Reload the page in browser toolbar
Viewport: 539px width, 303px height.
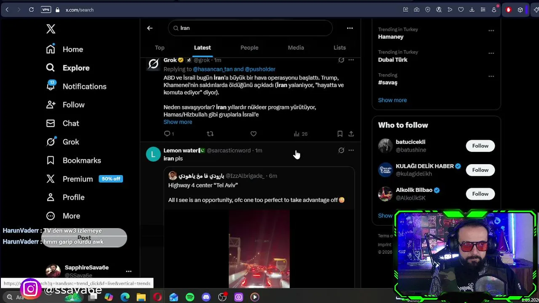pos(31,10)
